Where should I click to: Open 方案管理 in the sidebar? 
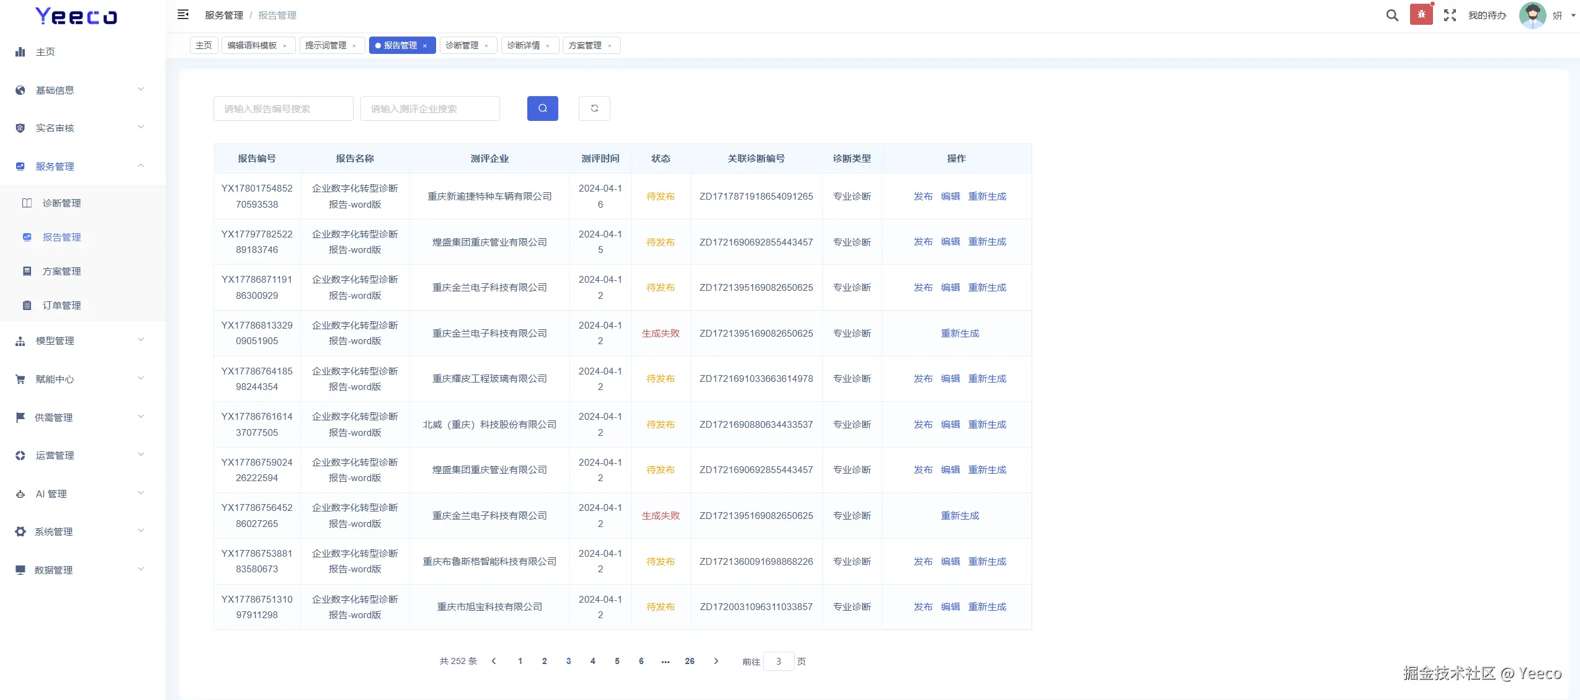coord(61,272)
